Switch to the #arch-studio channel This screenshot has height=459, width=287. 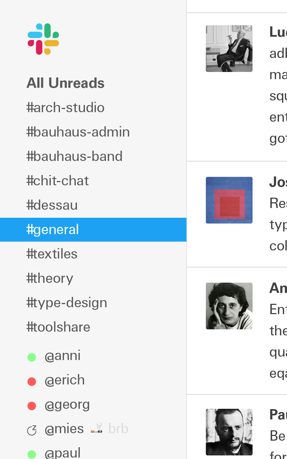click(x=65, y=108)
